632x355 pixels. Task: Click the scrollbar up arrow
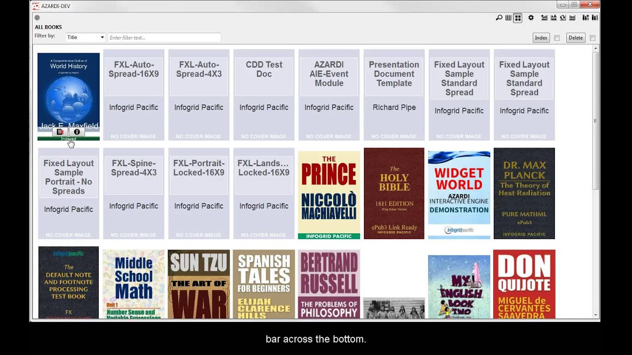click(596, 48)
